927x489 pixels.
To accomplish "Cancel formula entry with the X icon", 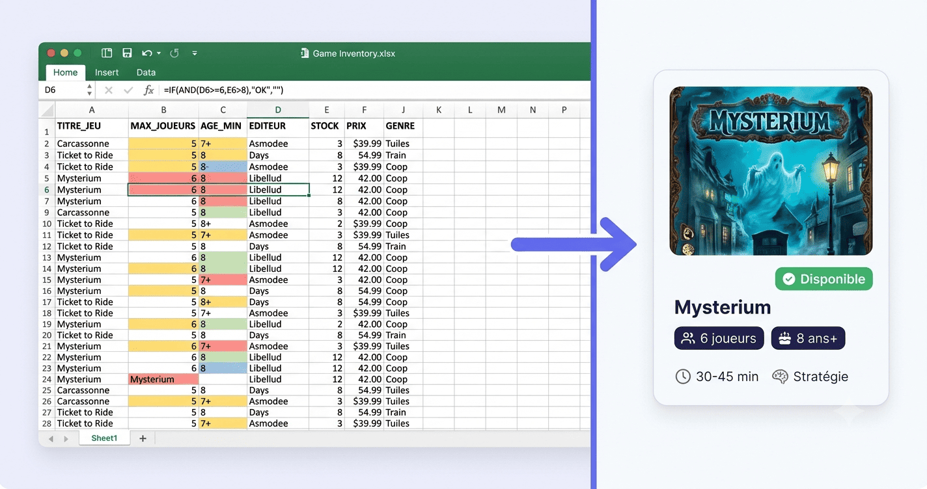I will 109,90.
